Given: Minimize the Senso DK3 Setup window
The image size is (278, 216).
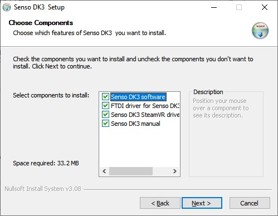Looking at the screenshot, I should [214, 7].
